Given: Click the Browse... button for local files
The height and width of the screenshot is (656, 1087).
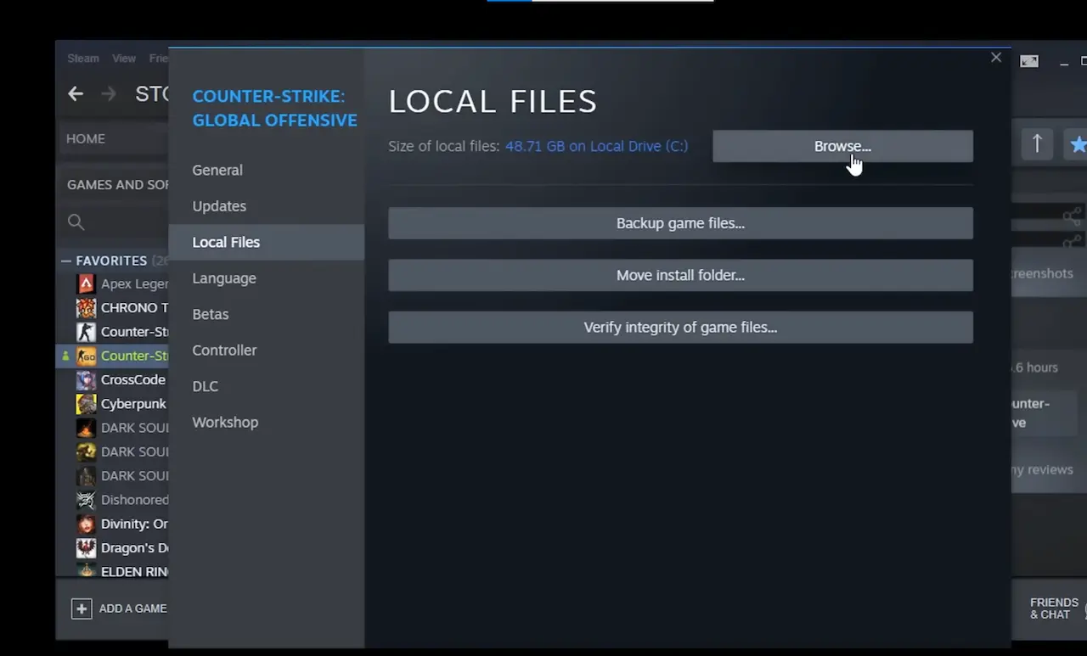Looking at the screenshot, I should [842, 146].
